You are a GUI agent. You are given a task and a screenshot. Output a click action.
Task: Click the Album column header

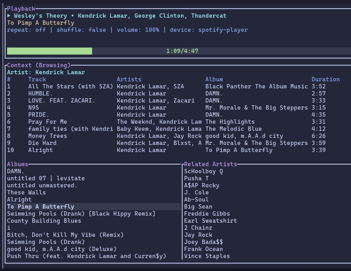tap(214, 79)
